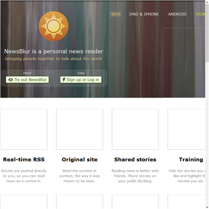This screenshot has height=209, width=209.
Task: Click the Try out NewsBlur button
Action: (27, 80)
